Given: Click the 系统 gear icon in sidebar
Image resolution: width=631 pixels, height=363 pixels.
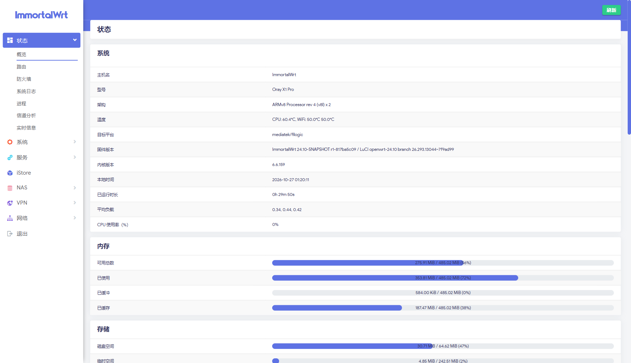Looking at the screenshot, I should (x=10, y=142).
